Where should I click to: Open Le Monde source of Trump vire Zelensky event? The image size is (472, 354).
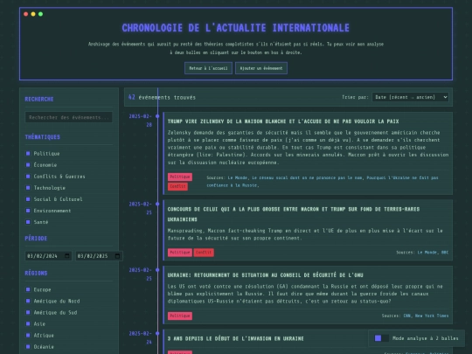pos(237,178)
